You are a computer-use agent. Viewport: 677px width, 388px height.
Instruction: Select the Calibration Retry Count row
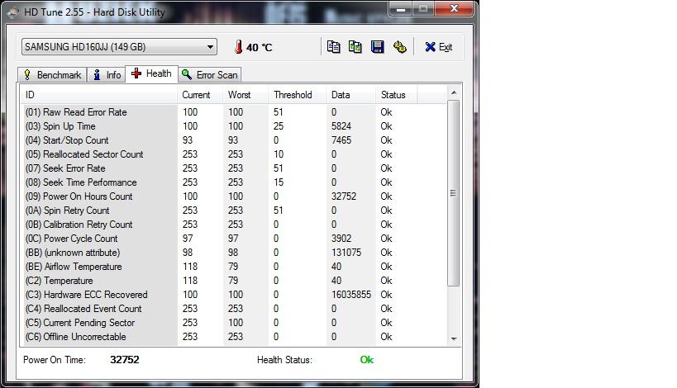click(x=233, y=225)
